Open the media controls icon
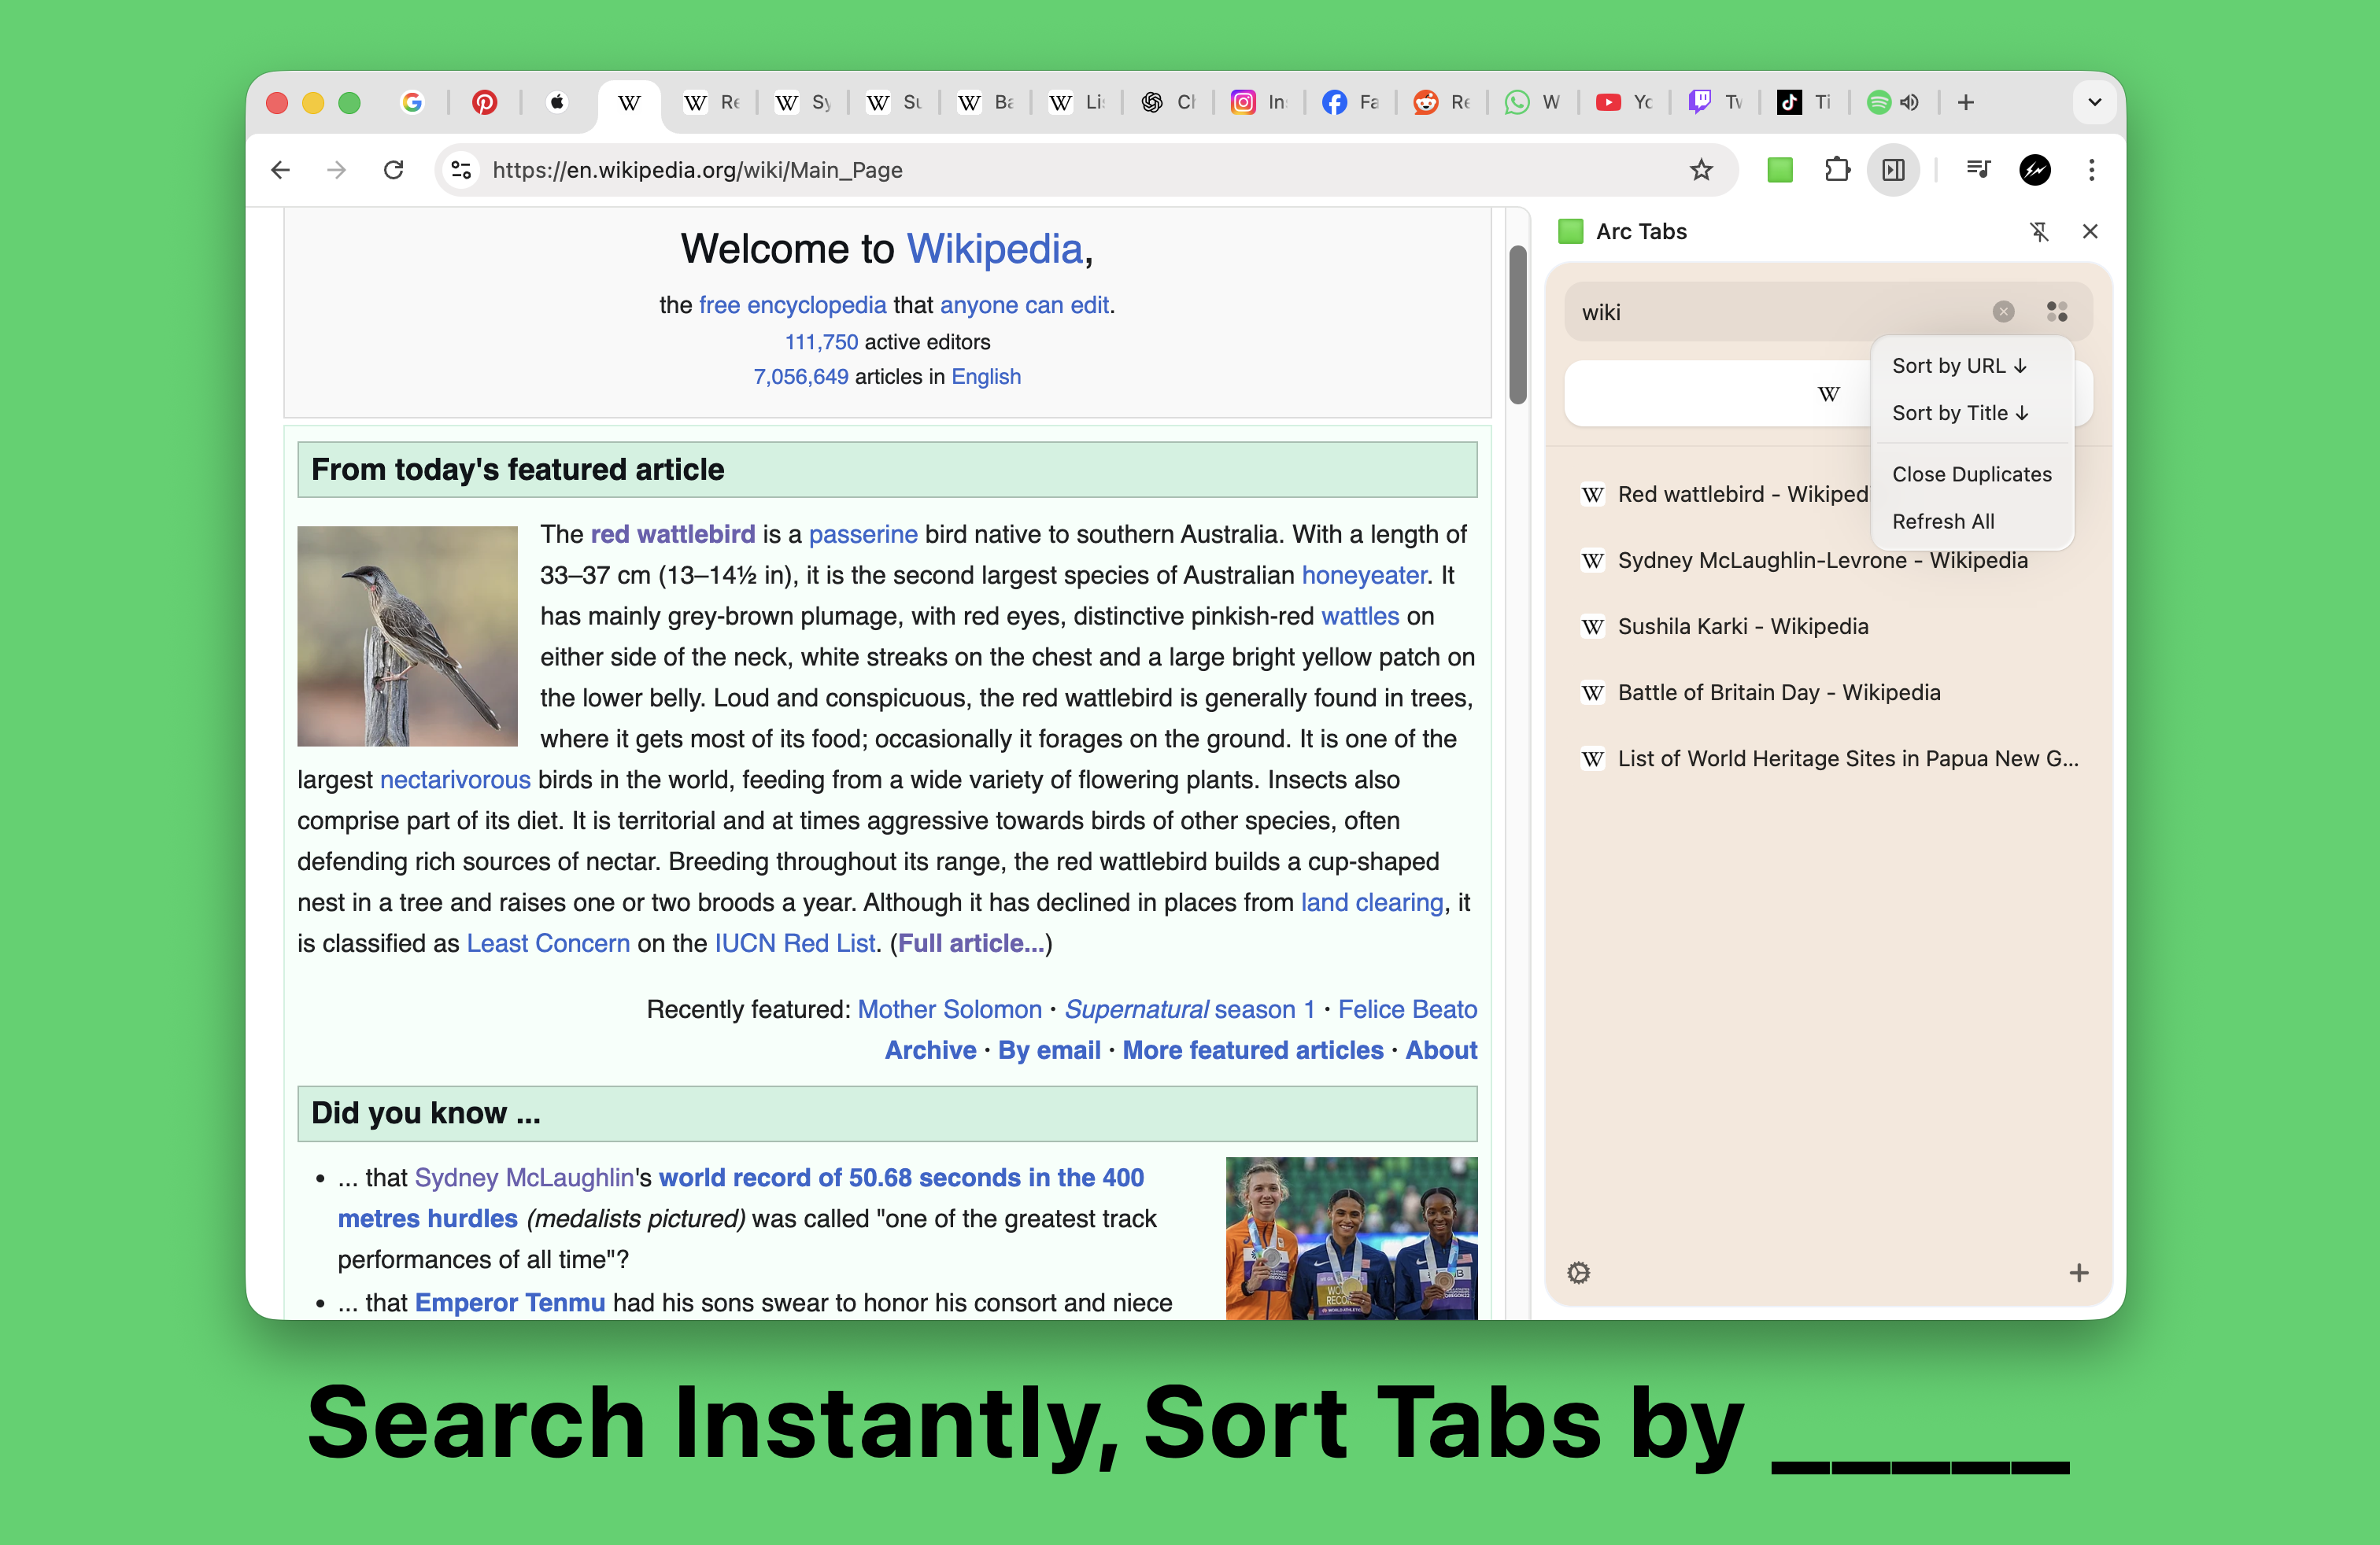 coord(1978,170)
